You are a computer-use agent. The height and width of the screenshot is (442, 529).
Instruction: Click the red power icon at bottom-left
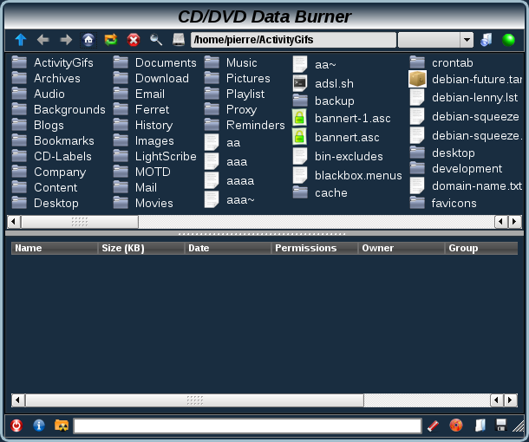(16, 426)
